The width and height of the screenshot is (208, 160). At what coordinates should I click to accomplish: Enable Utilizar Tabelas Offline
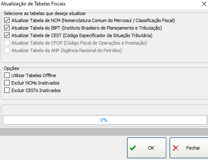7,75
